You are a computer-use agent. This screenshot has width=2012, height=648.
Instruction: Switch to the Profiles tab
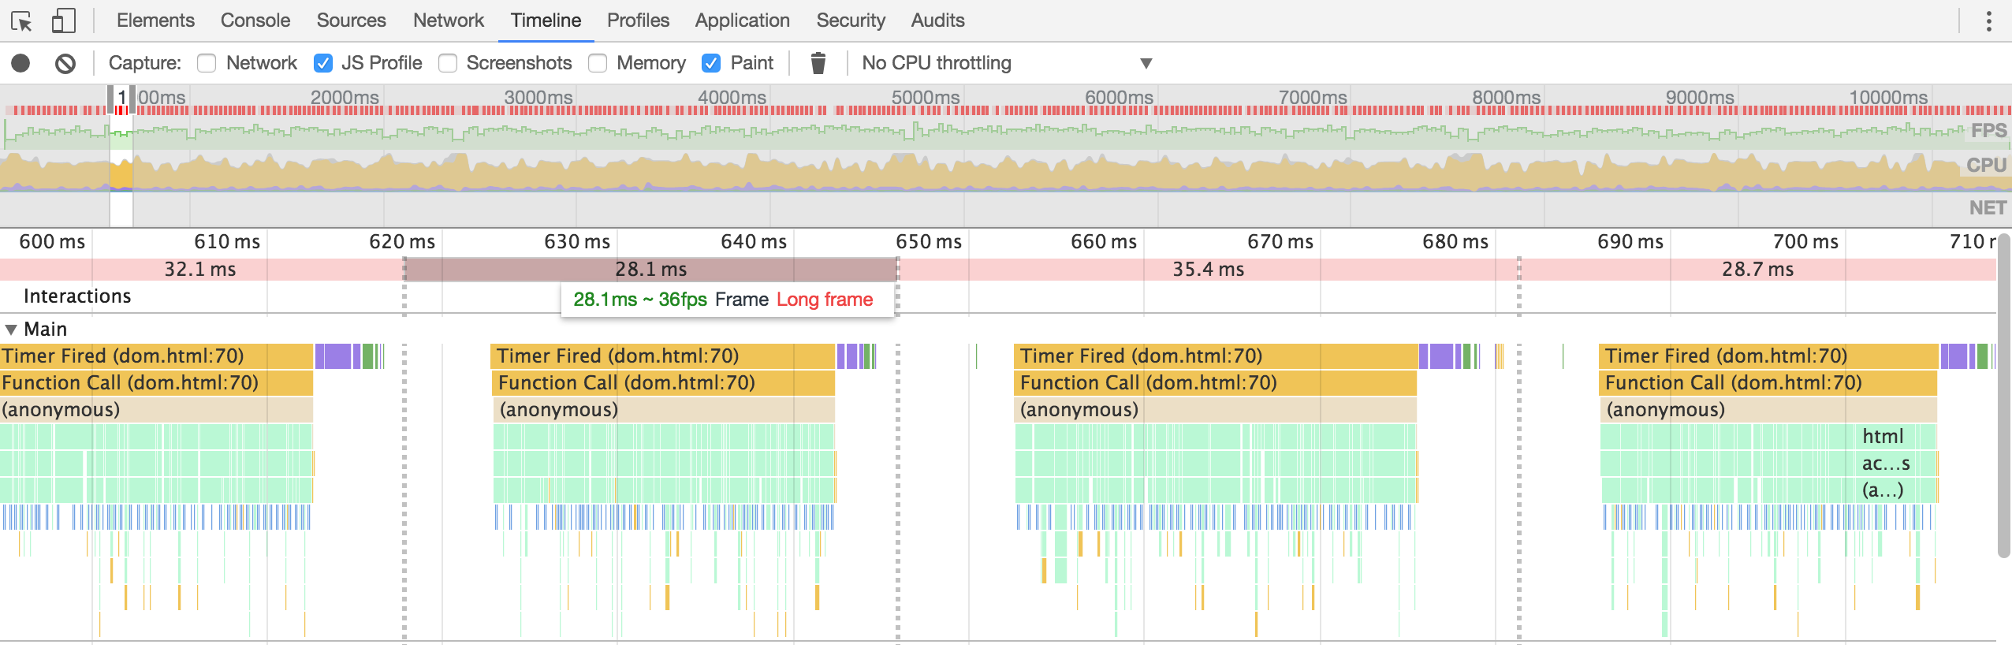(x=638, y=20)
